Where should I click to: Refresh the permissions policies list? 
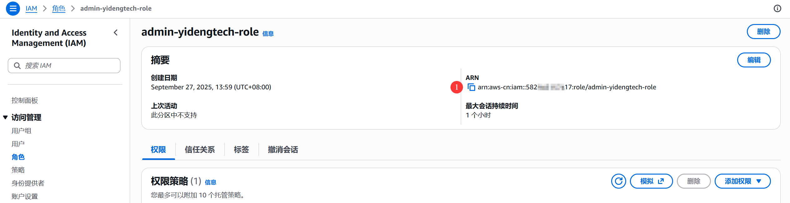pos(618,181)
